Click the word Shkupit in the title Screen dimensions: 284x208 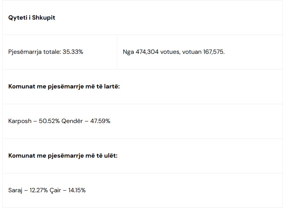pyautogui.click(x=44, y=18)
